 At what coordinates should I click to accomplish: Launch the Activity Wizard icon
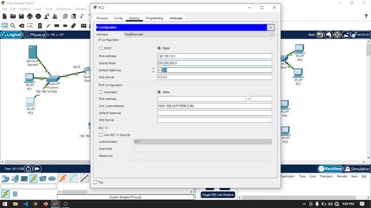pyautogui.click(x=46, y=16)
